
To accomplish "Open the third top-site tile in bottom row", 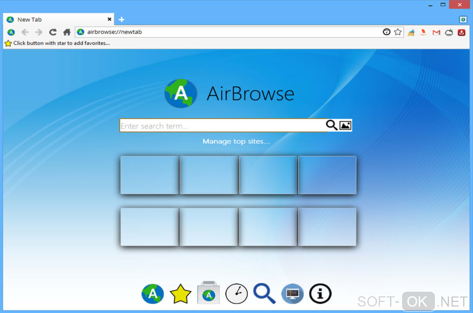I will tap(268, 227).
